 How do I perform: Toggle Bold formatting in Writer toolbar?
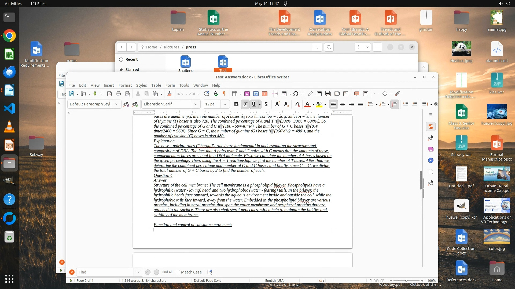[236, 104]
